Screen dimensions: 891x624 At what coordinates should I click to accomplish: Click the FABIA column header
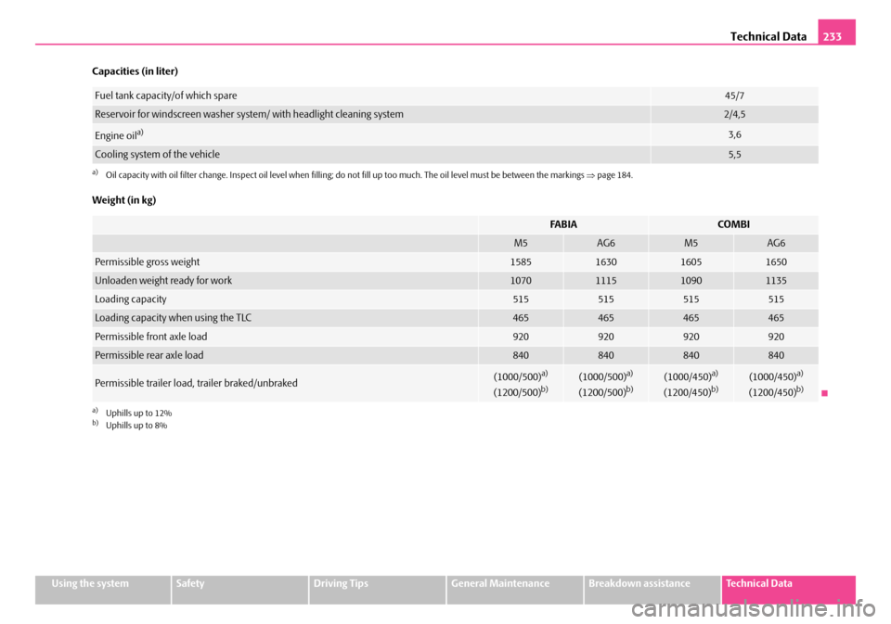coord(563,224)
